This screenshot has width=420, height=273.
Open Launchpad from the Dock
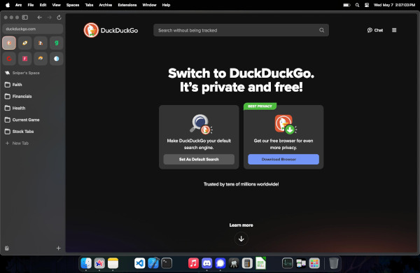coord(314,263)
